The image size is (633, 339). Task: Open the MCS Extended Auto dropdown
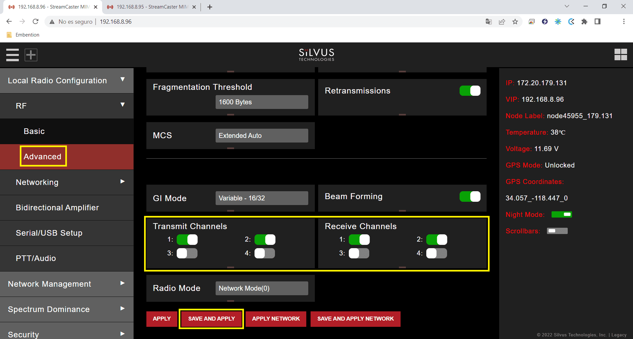click(x=262, y=136)
